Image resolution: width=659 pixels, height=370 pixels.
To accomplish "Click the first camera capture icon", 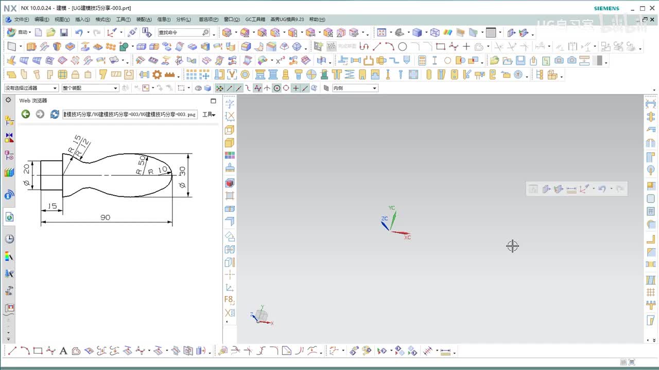I will pyautogui.click(x=560, y=60).
